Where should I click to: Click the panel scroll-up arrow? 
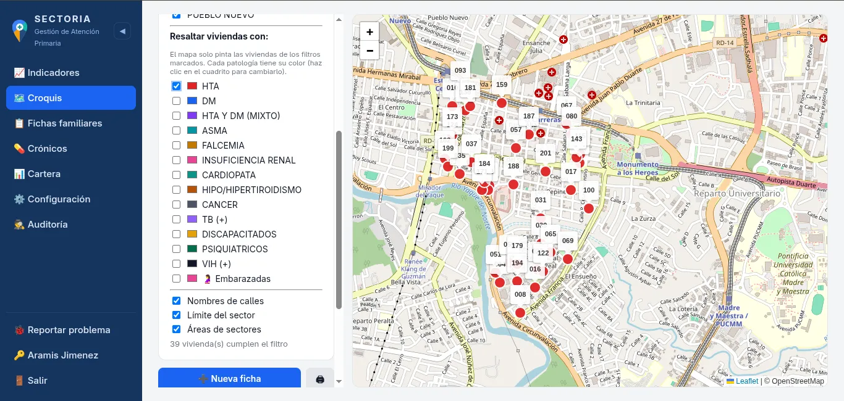(x=339, y=19)
